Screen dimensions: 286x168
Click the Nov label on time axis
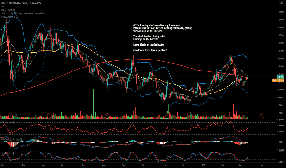164,165
